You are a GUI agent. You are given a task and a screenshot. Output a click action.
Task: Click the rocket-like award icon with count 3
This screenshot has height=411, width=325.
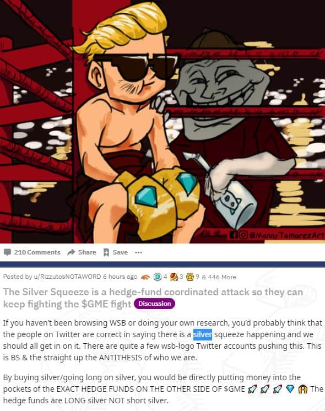coord(174,277)
